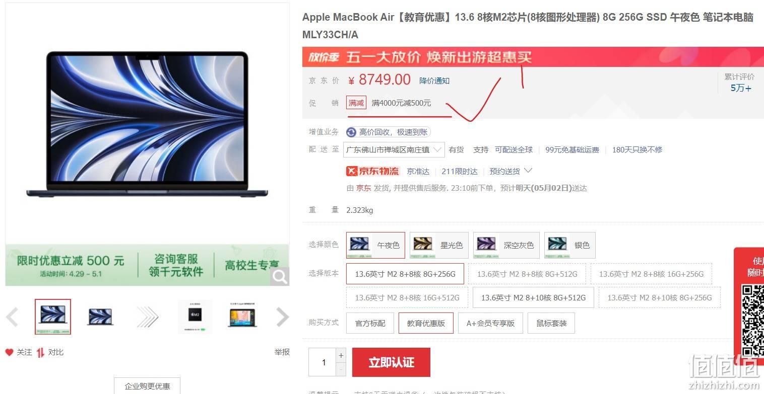Image resolution: width=764 pixels, height=394 pixels.
Task: Click the heart 关注 icon
Action: [9, 352]
